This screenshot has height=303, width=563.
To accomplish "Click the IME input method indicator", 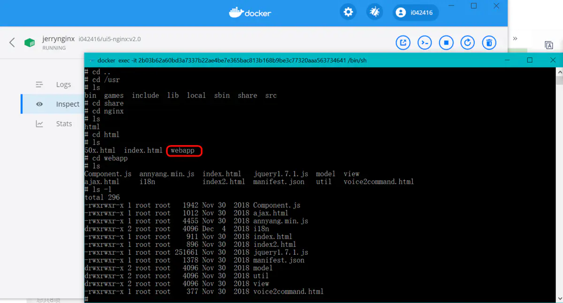I will tap(549, 45).
